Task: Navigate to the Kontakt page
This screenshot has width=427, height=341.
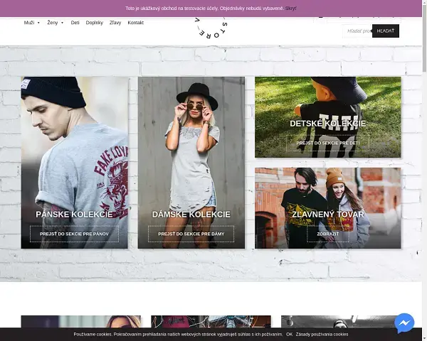Action: 135,23
